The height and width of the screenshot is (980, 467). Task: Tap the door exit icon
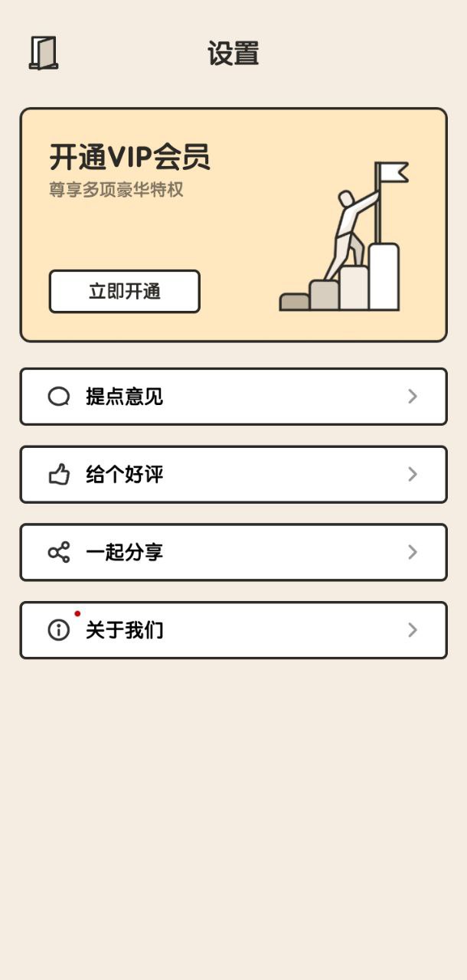pyautogui.click(x=44, y=54)
